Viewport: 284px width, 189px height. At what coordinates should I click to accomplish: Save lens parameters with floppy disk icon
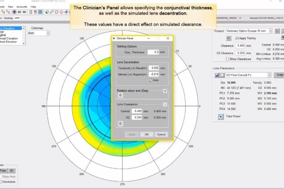click(217, 75)
